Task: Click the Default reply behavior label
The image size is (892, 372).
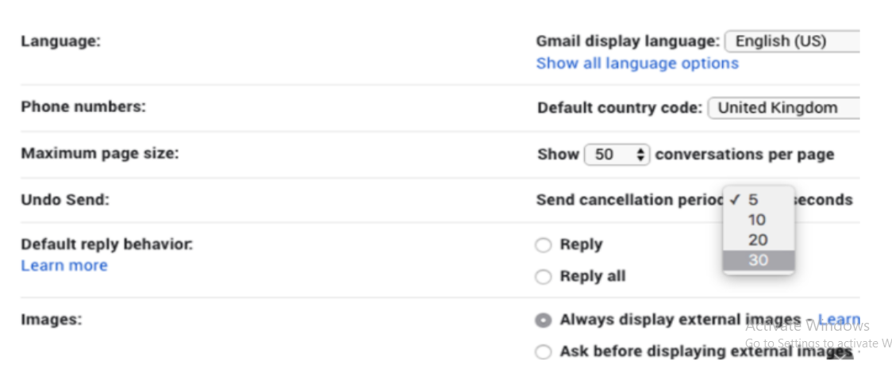Action: (107, 244)
